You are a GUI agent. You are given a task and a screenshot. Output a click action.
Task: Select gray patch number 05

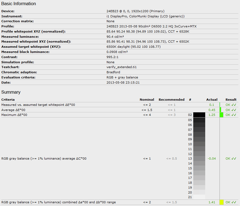199,120
